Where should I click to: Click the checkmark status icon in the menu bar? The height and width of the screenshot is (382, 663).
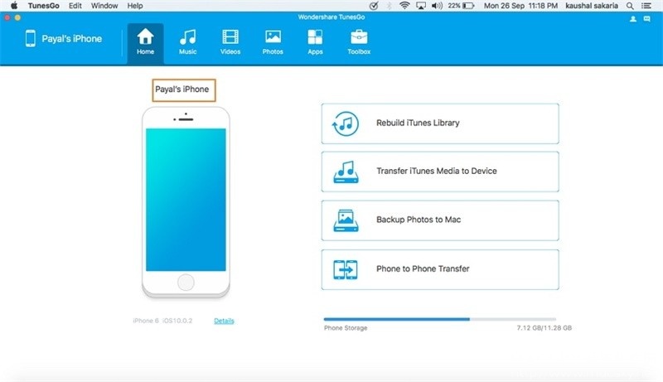coord(374,6)
